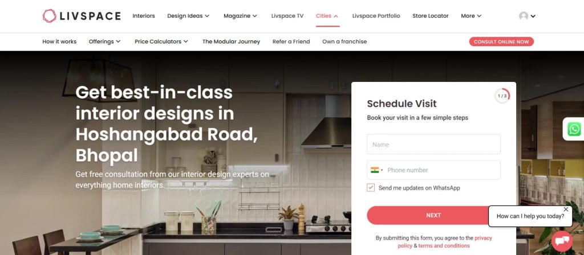Select the India flag country code
584x255 pixels.
pyautogui.click(x=376, y=170)
